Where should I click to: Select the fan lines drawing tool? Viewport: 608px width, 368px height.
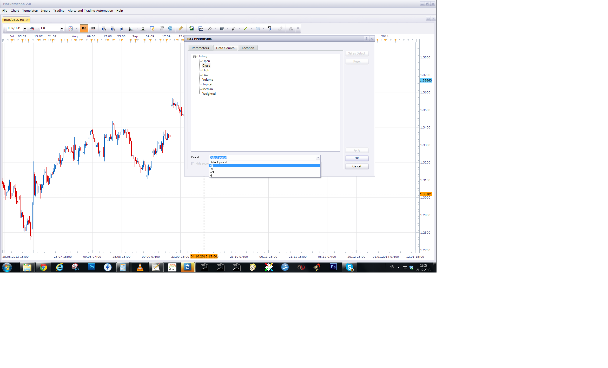pos(234,29)
